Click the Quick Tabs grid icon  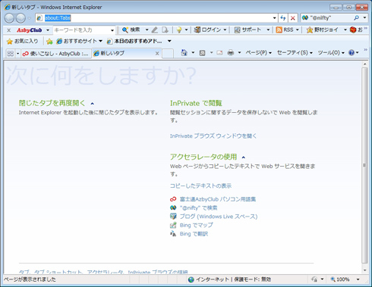11,54
